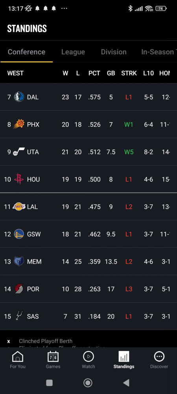Tap the Portland Trail Blazers logo

tap(19, 289)
